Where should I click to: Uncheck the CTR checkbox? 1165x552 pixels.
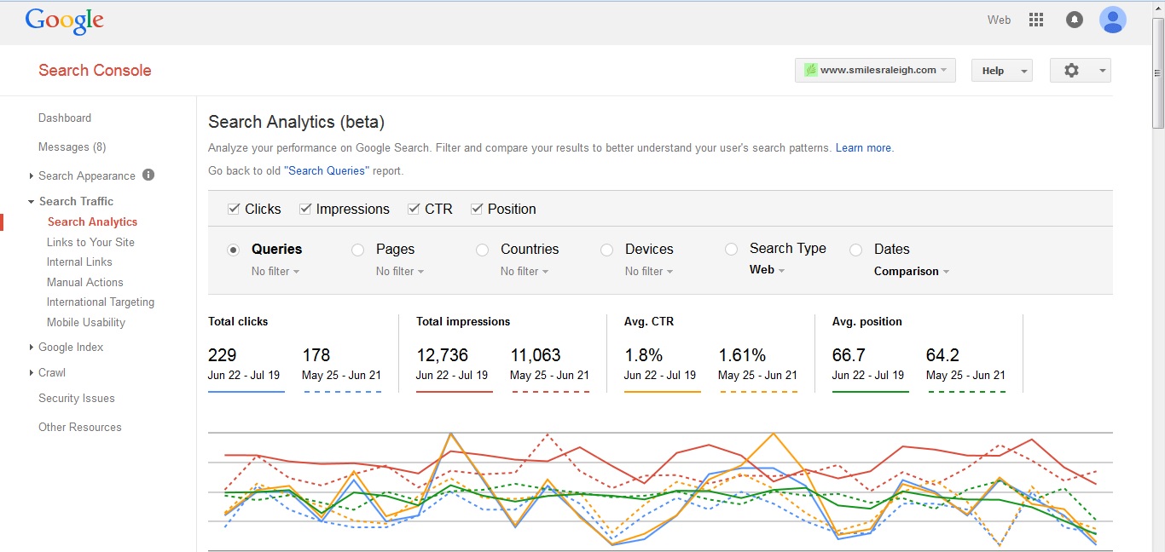pyautogui.click(x=414, y=209)
